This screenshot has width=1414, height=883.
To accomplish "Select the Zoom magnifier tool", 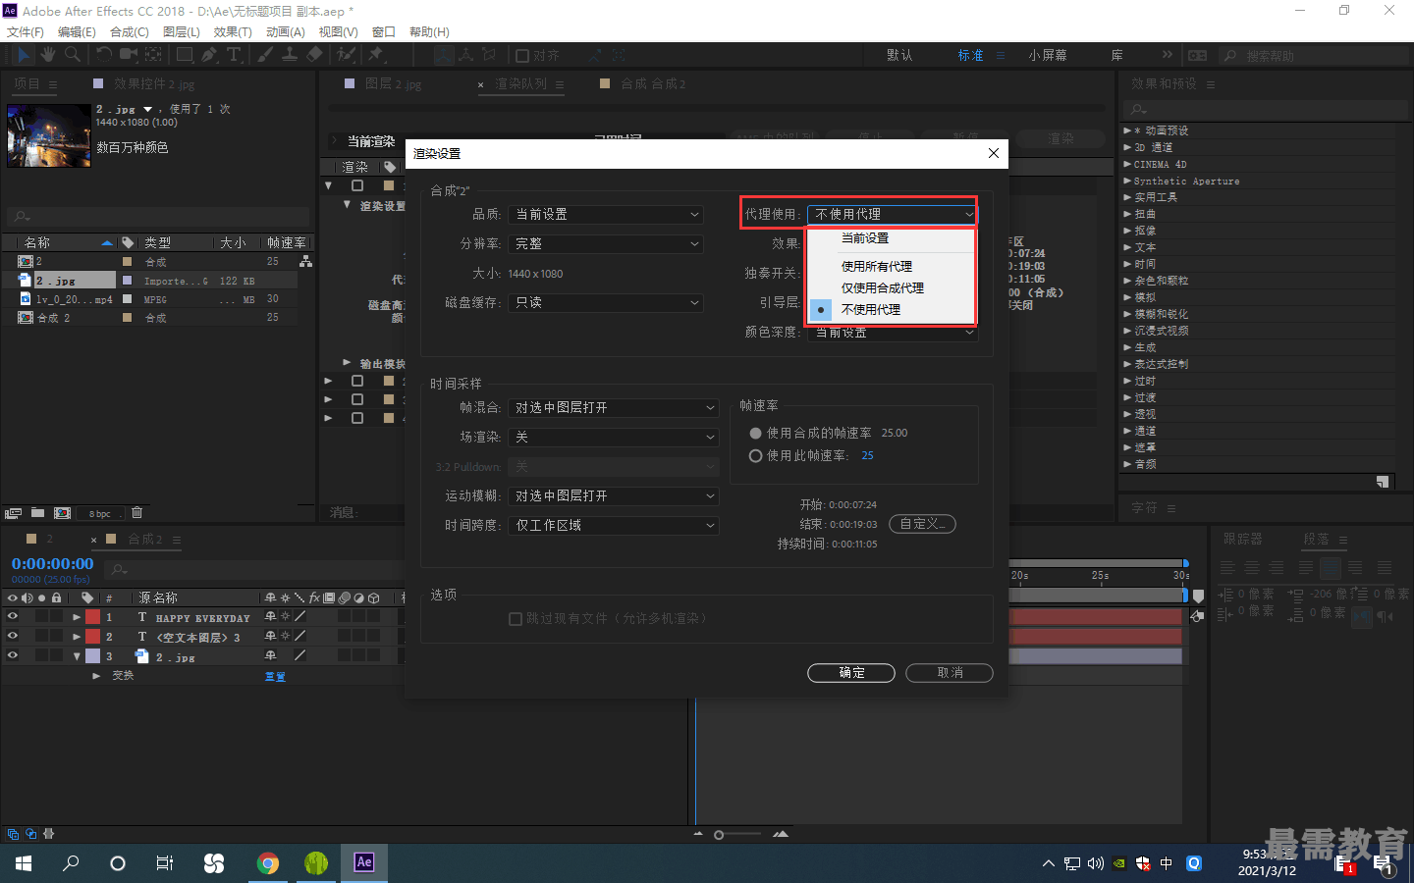I will (72, 55).
